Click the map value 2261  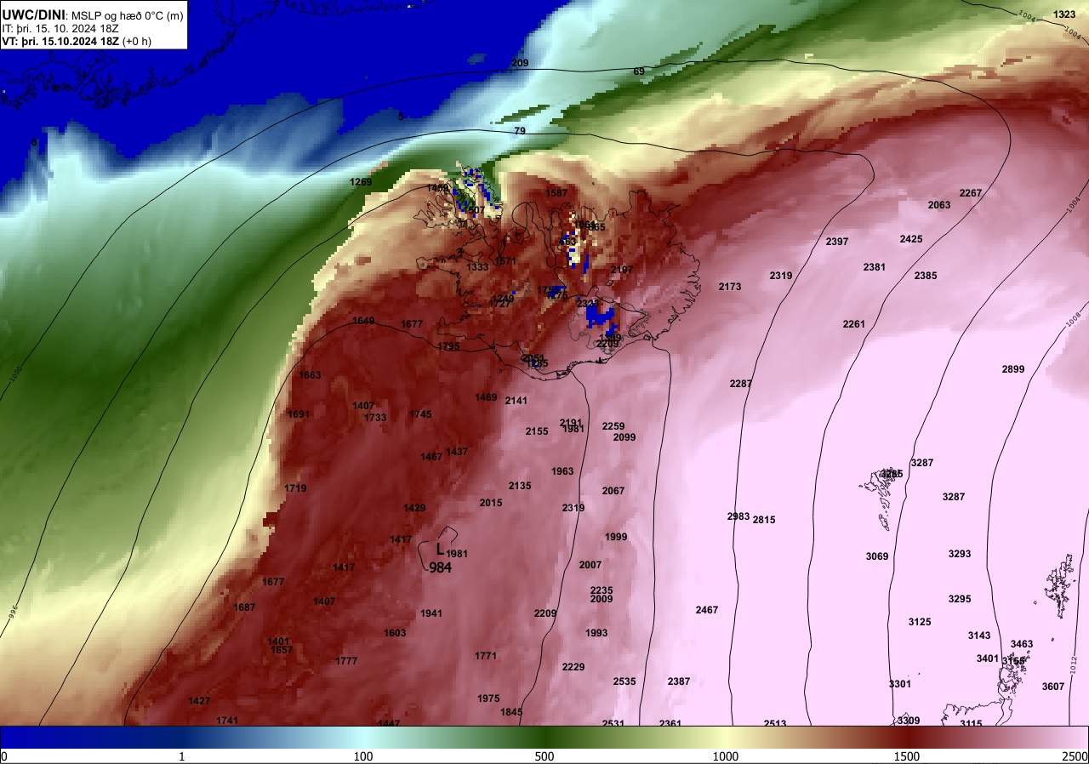click(854, 324)
